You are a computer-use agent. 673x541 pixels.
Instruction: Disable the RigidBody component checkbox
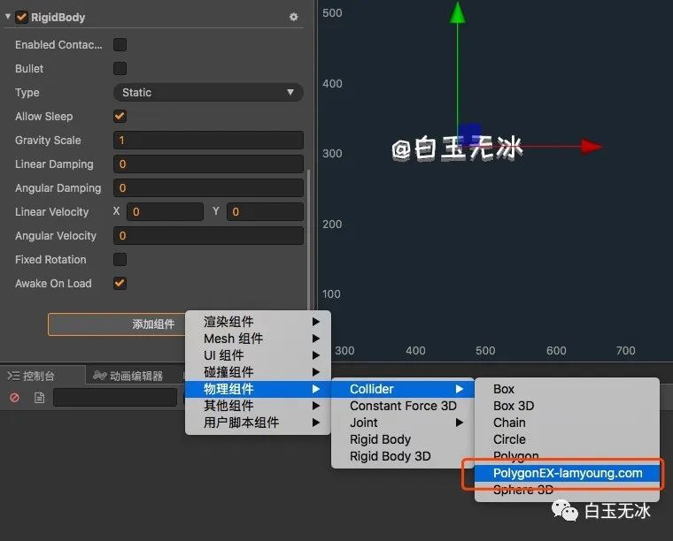pyautogui.click(x=21, y=17)
